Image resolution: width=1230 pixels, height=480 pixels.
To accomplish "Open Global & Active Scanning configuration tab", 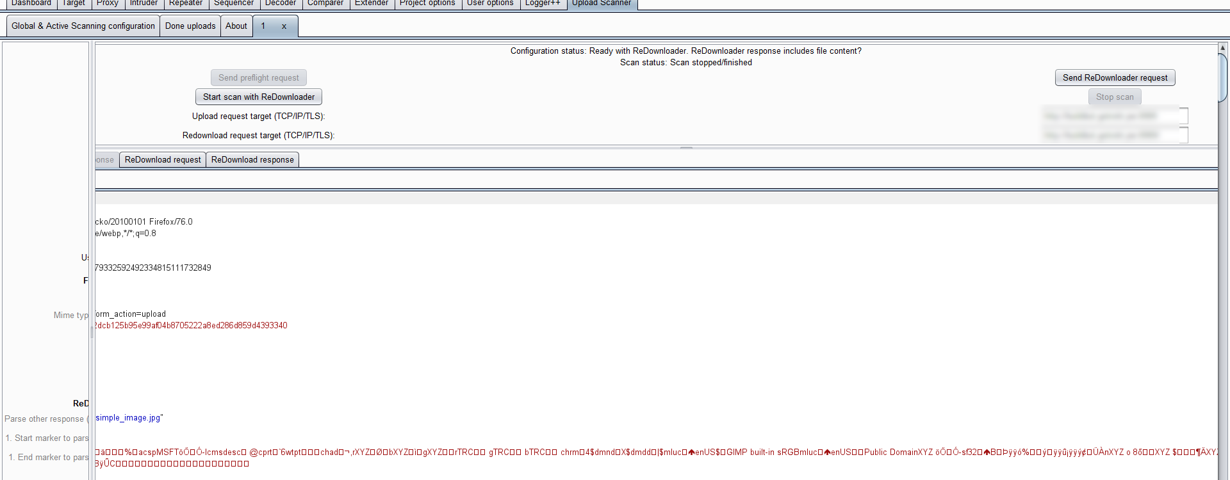I will (x=83, y=26).
